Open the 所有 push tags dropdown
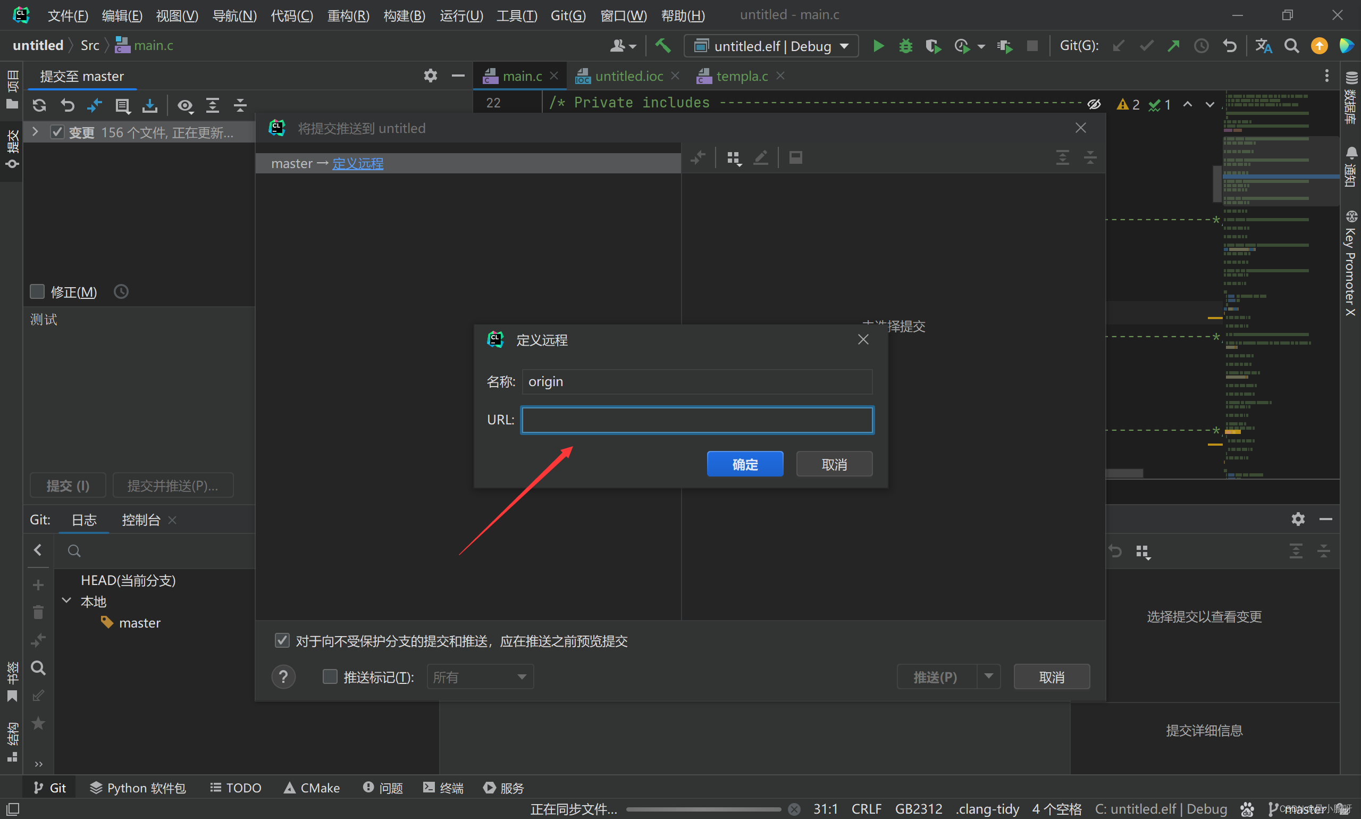This screenshot has height=819, width=1361. 480,676
